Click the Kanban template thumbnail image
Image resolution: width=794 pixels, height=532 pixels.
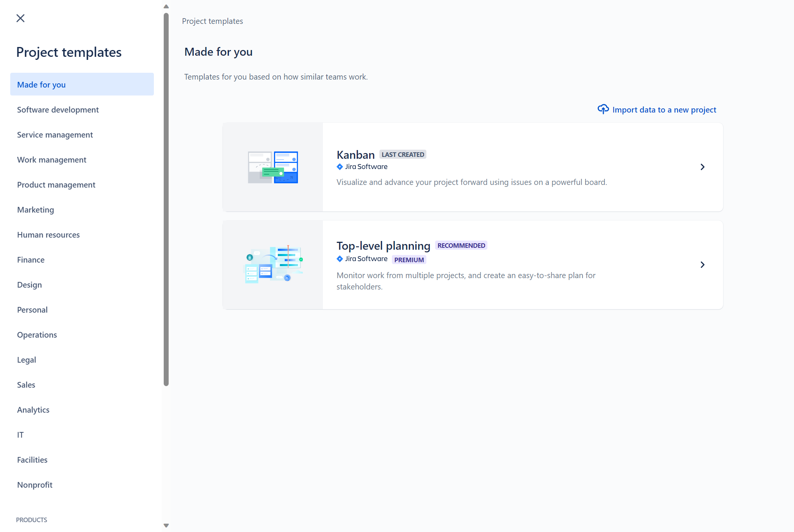click(x=272, y=167)
